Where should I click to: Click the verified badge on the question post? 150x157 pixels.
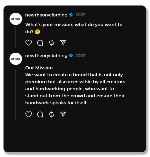(71, 15)
